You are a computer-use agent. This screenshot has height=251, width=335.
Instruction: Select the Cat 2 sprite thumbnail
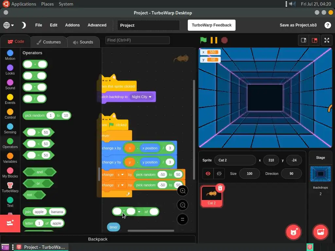point(212,196)
